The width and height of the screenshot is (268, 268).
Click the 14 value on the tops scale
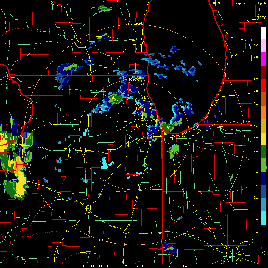(x=256, y=186)
